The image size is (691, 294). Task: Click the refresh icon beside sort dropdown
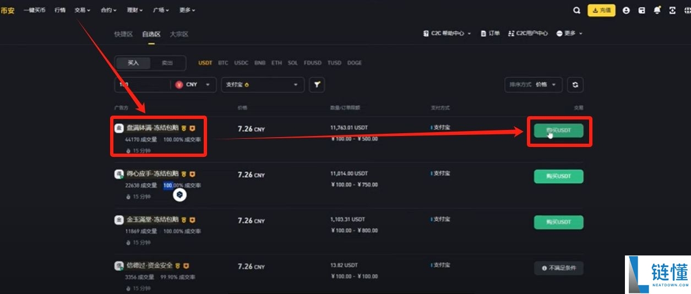pos(575,85)
